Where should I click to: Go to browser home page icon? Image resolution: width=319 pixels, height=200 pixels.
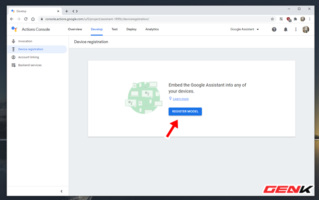coord(33,19)
